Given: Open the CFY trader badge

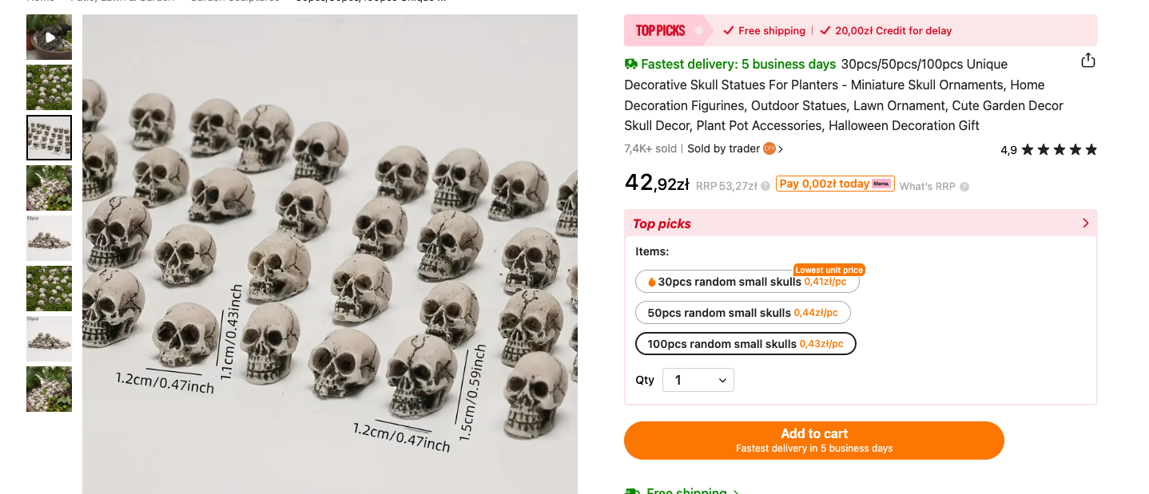Looking at the screenshot, I should click(769, 148).
